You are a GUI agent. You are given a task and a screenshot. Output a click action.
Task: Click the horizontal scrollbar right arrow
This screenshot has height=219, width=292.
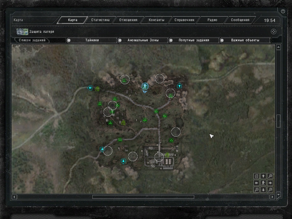272,197
